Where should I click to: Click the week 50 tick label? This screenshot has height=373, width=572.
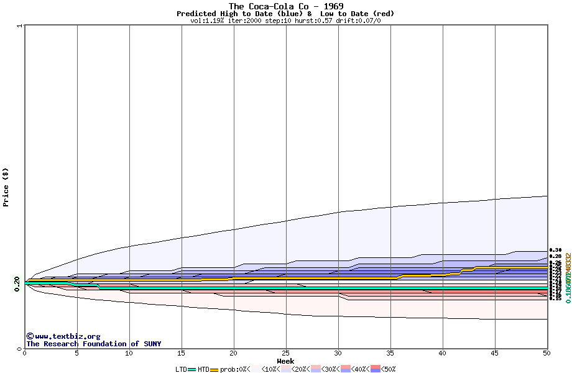pyautogui.click(x=547, y=353)
